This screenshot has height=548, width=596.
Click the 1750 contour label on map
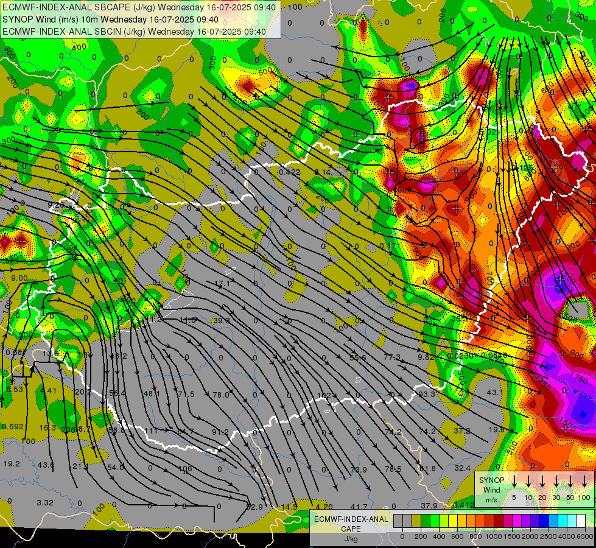578,378
